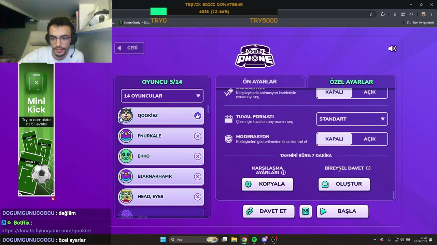Open File Explorer from the taskbar
The image size is (437, 245).
click(234, 240)
